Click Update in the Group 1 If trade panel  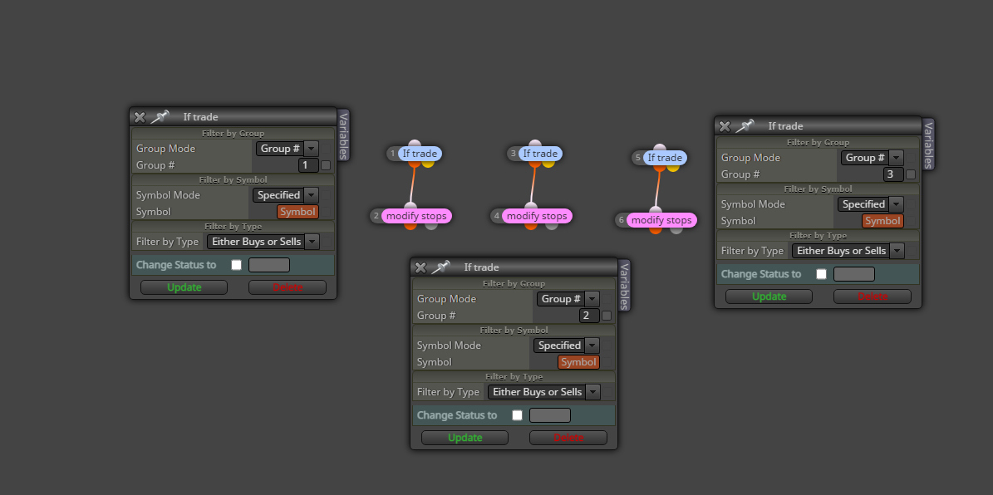pos(184,287)
